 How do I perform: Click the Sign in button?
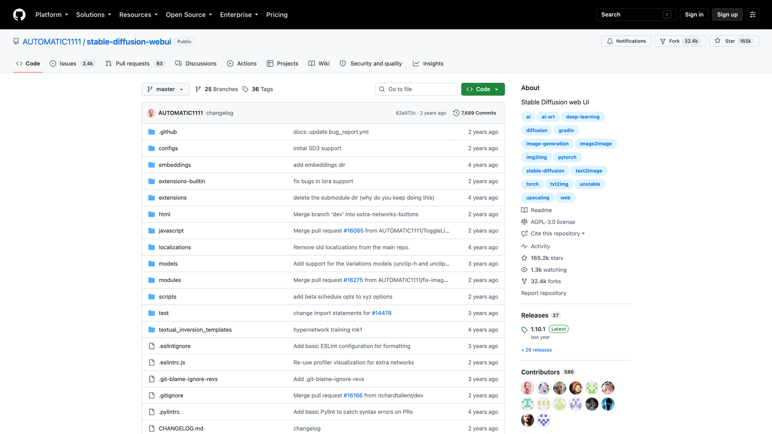click(x=694, y=14)
